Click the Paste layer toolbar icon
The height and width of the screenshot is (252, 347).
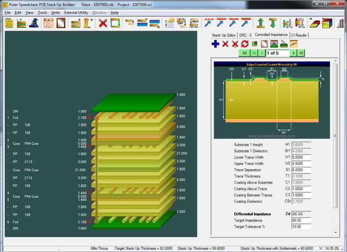pos(194,23)
